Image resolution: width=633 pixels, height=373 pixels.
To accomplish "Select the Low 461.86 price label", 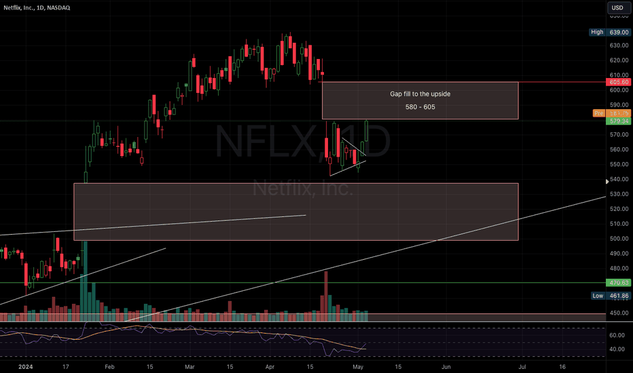I will pos(611,296).
